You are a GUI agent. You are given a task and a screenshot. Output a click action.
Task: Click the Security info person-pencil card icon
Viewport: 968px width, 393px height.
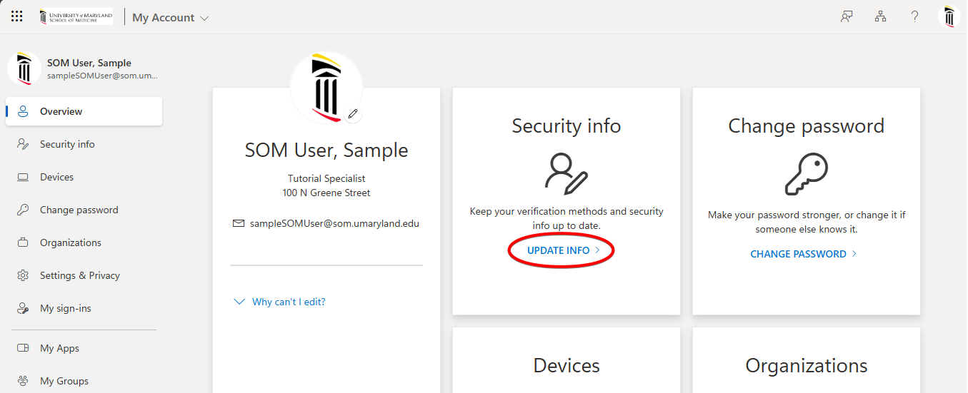[566, 174]
